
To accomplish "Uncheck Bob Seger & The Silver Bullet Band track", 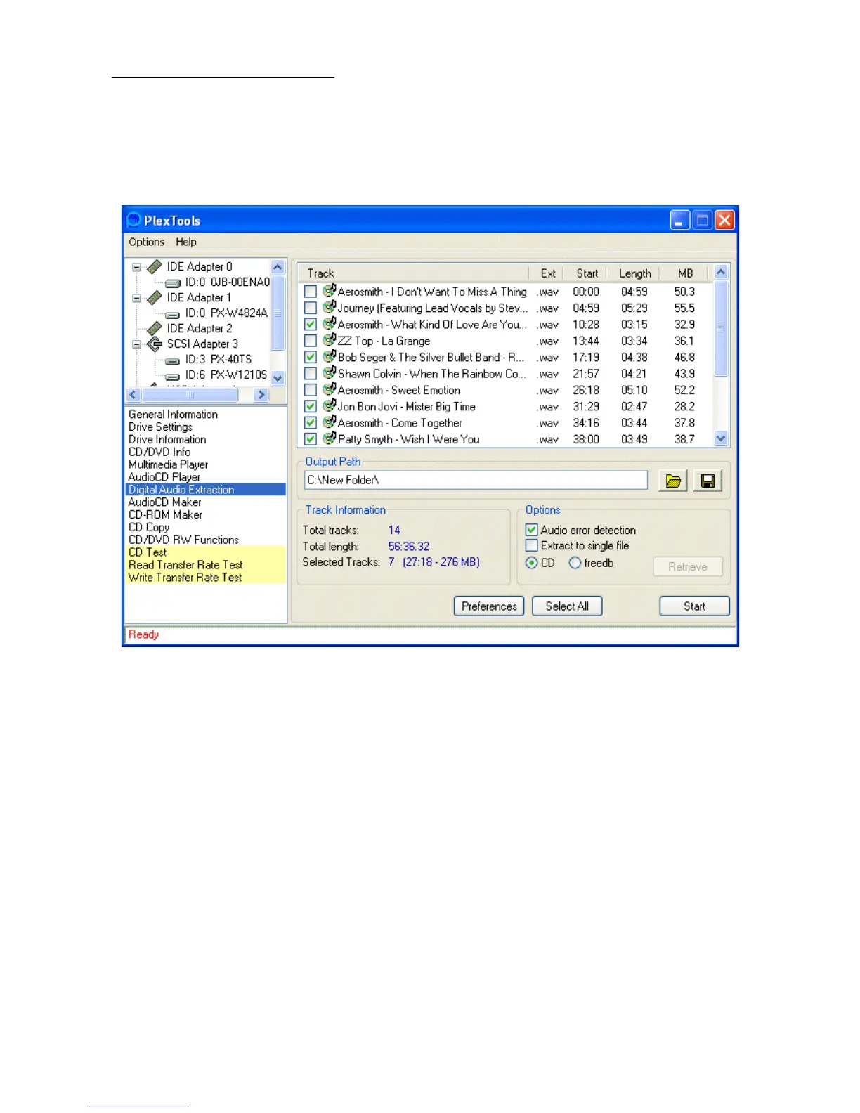I will tap(310, 357).
